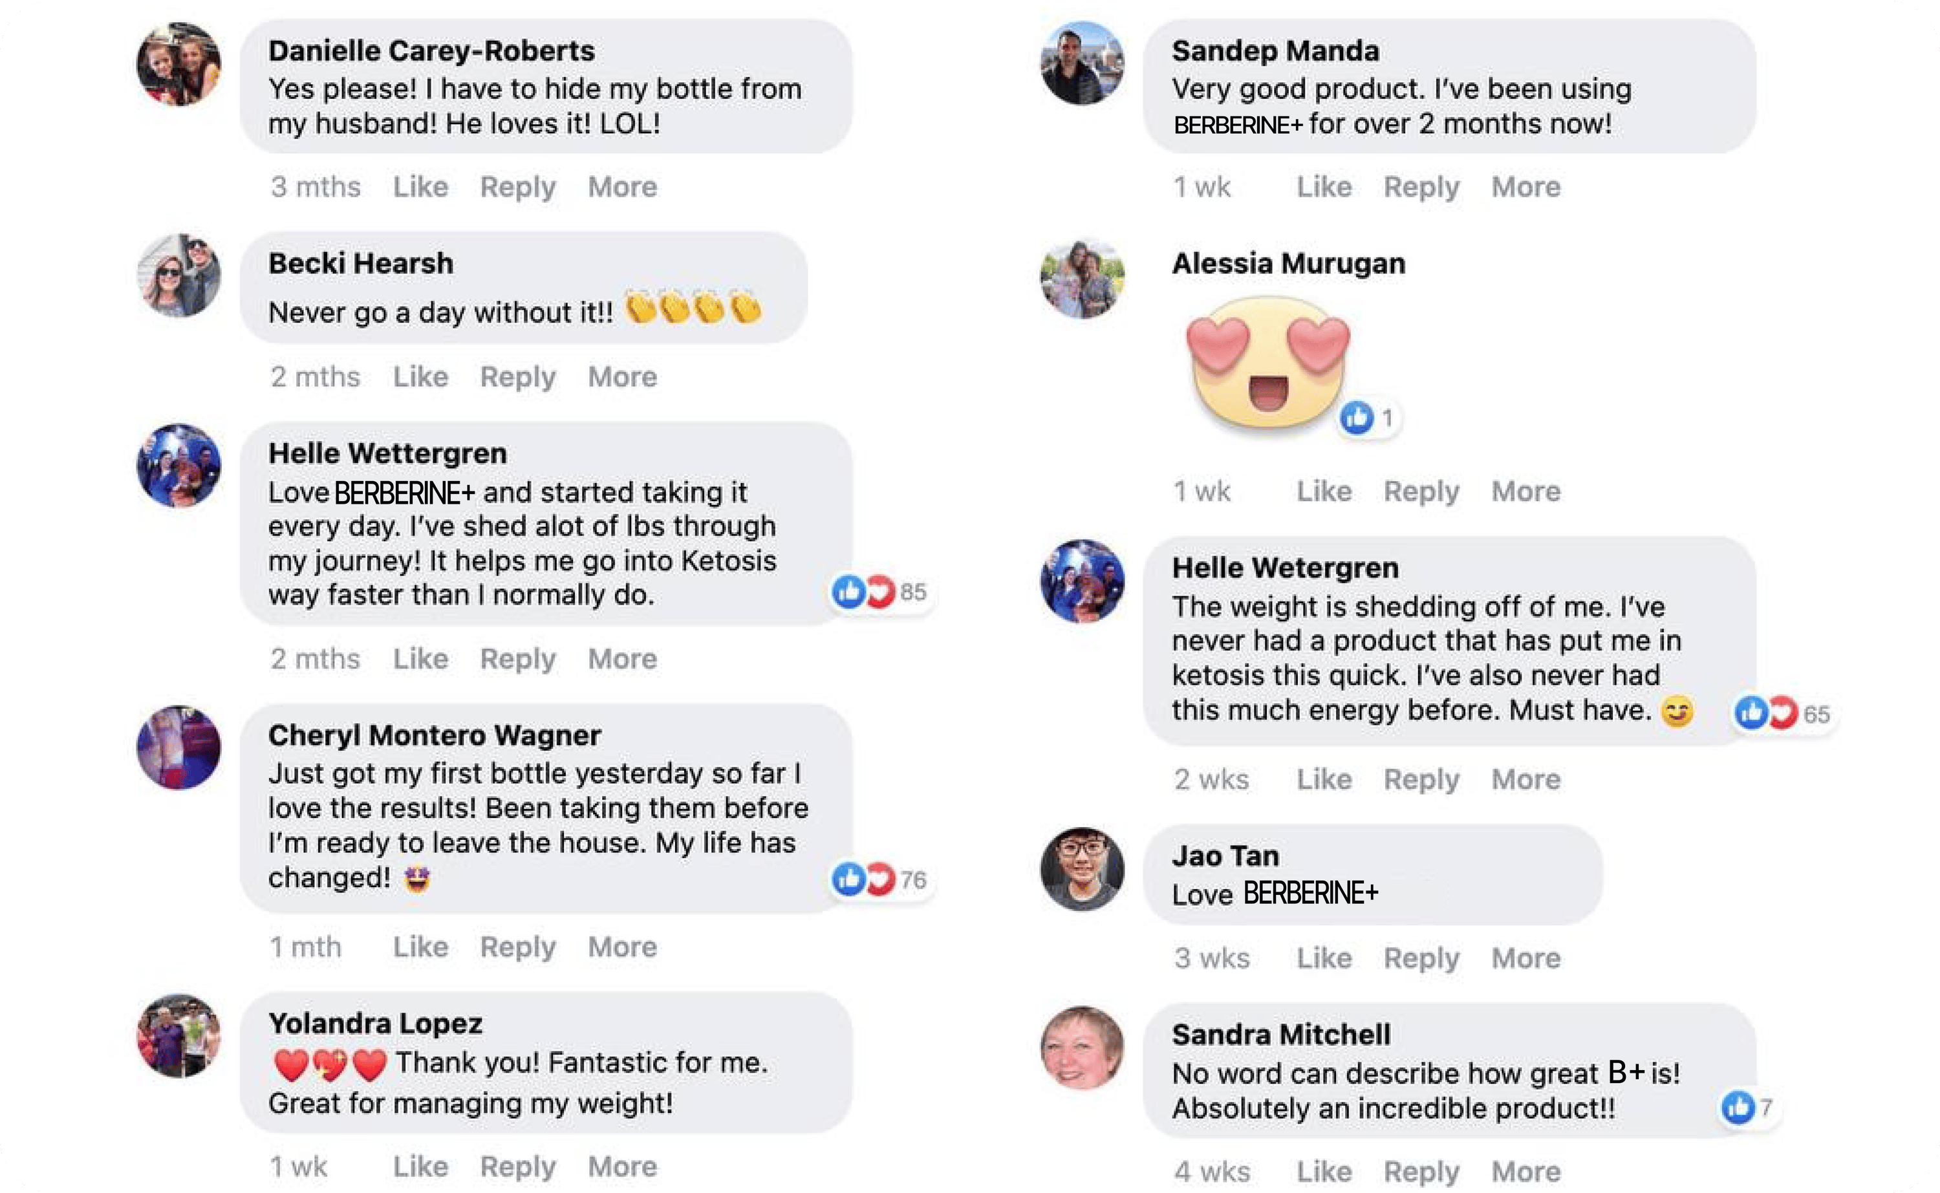Click Danielle Carey-Roberts' profile picture
The width and height of the screenshot is (1940, 1193).
pos(179,64)
